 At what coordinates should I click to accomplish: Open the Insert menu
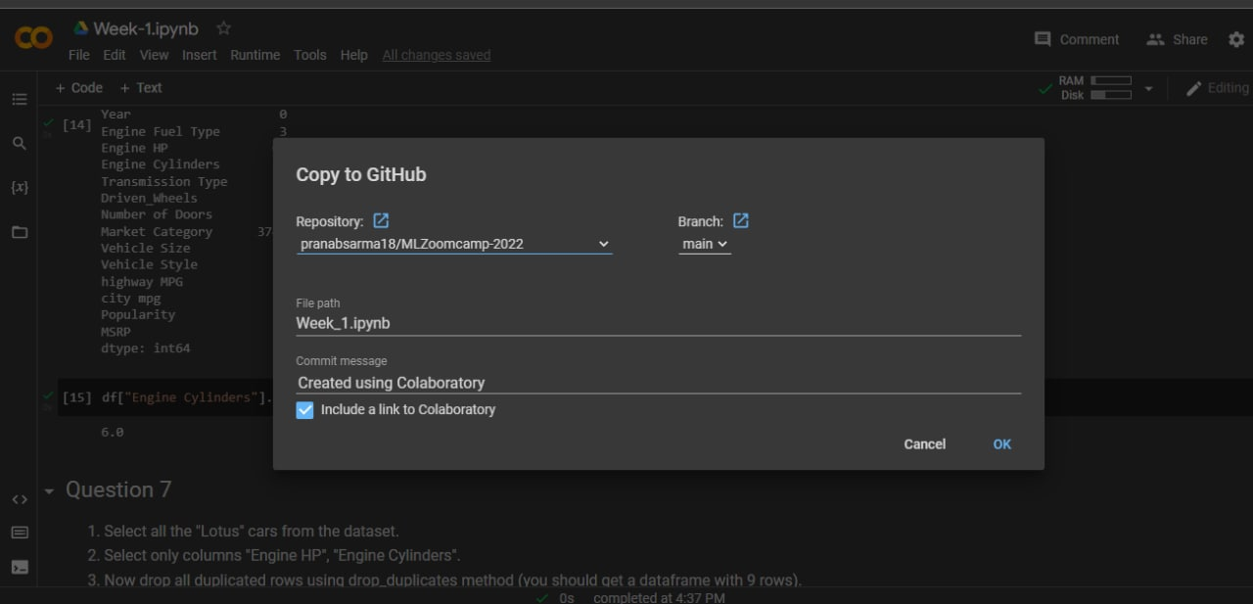click(200, 55)
